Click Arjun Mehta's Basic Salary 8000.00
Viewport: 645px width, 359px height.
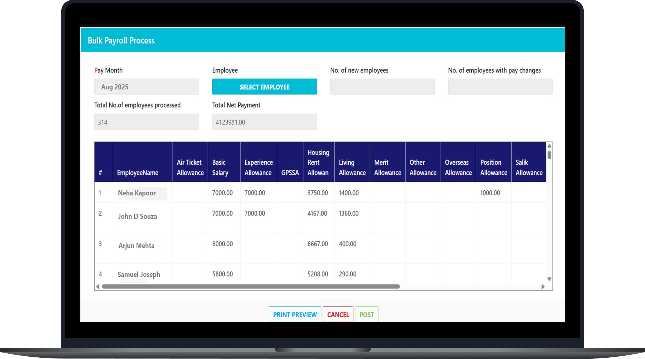pyautogui.click(x=223, y=244)
